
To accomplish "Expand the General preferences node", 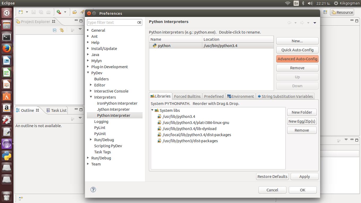I will (x=88, y=30).
